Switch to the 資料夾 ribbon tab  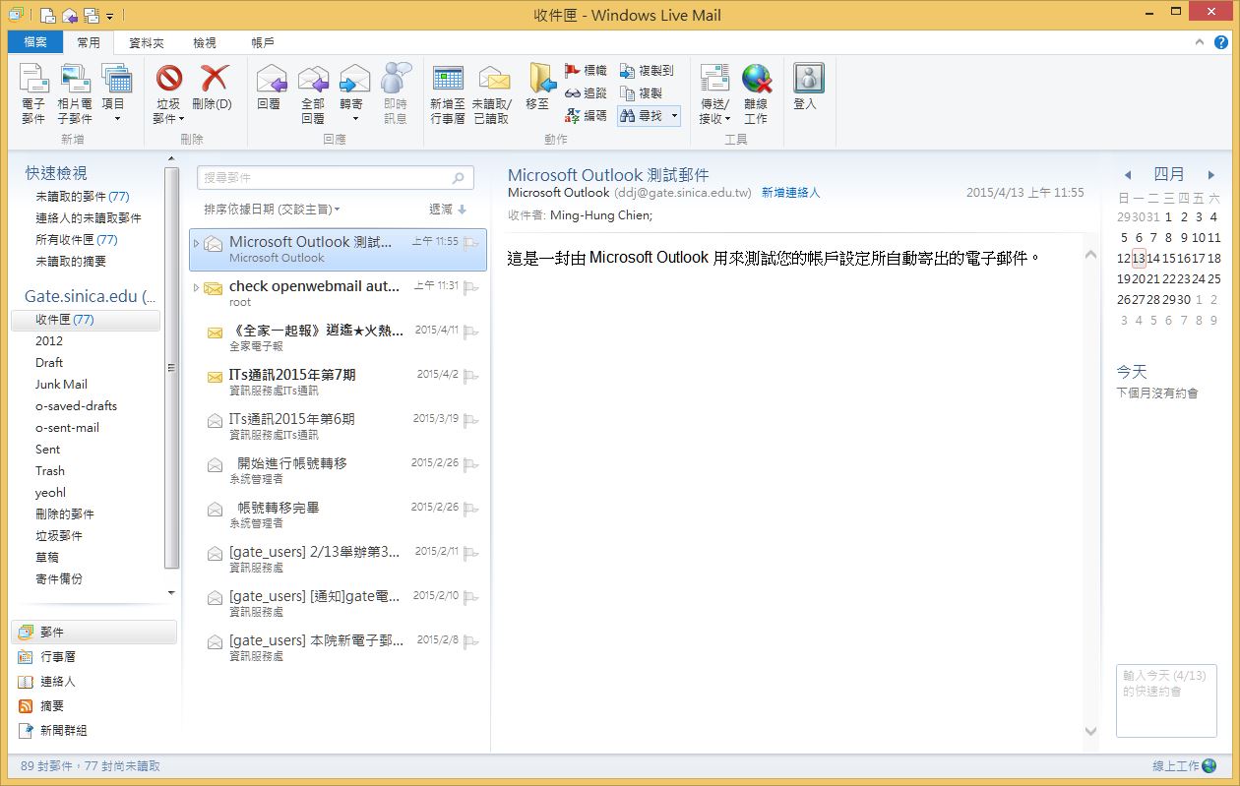pyautogui.click(x=147, y=43)
